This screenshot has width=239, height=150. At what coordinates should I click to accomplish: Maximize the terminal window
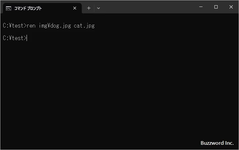point(216,7)
